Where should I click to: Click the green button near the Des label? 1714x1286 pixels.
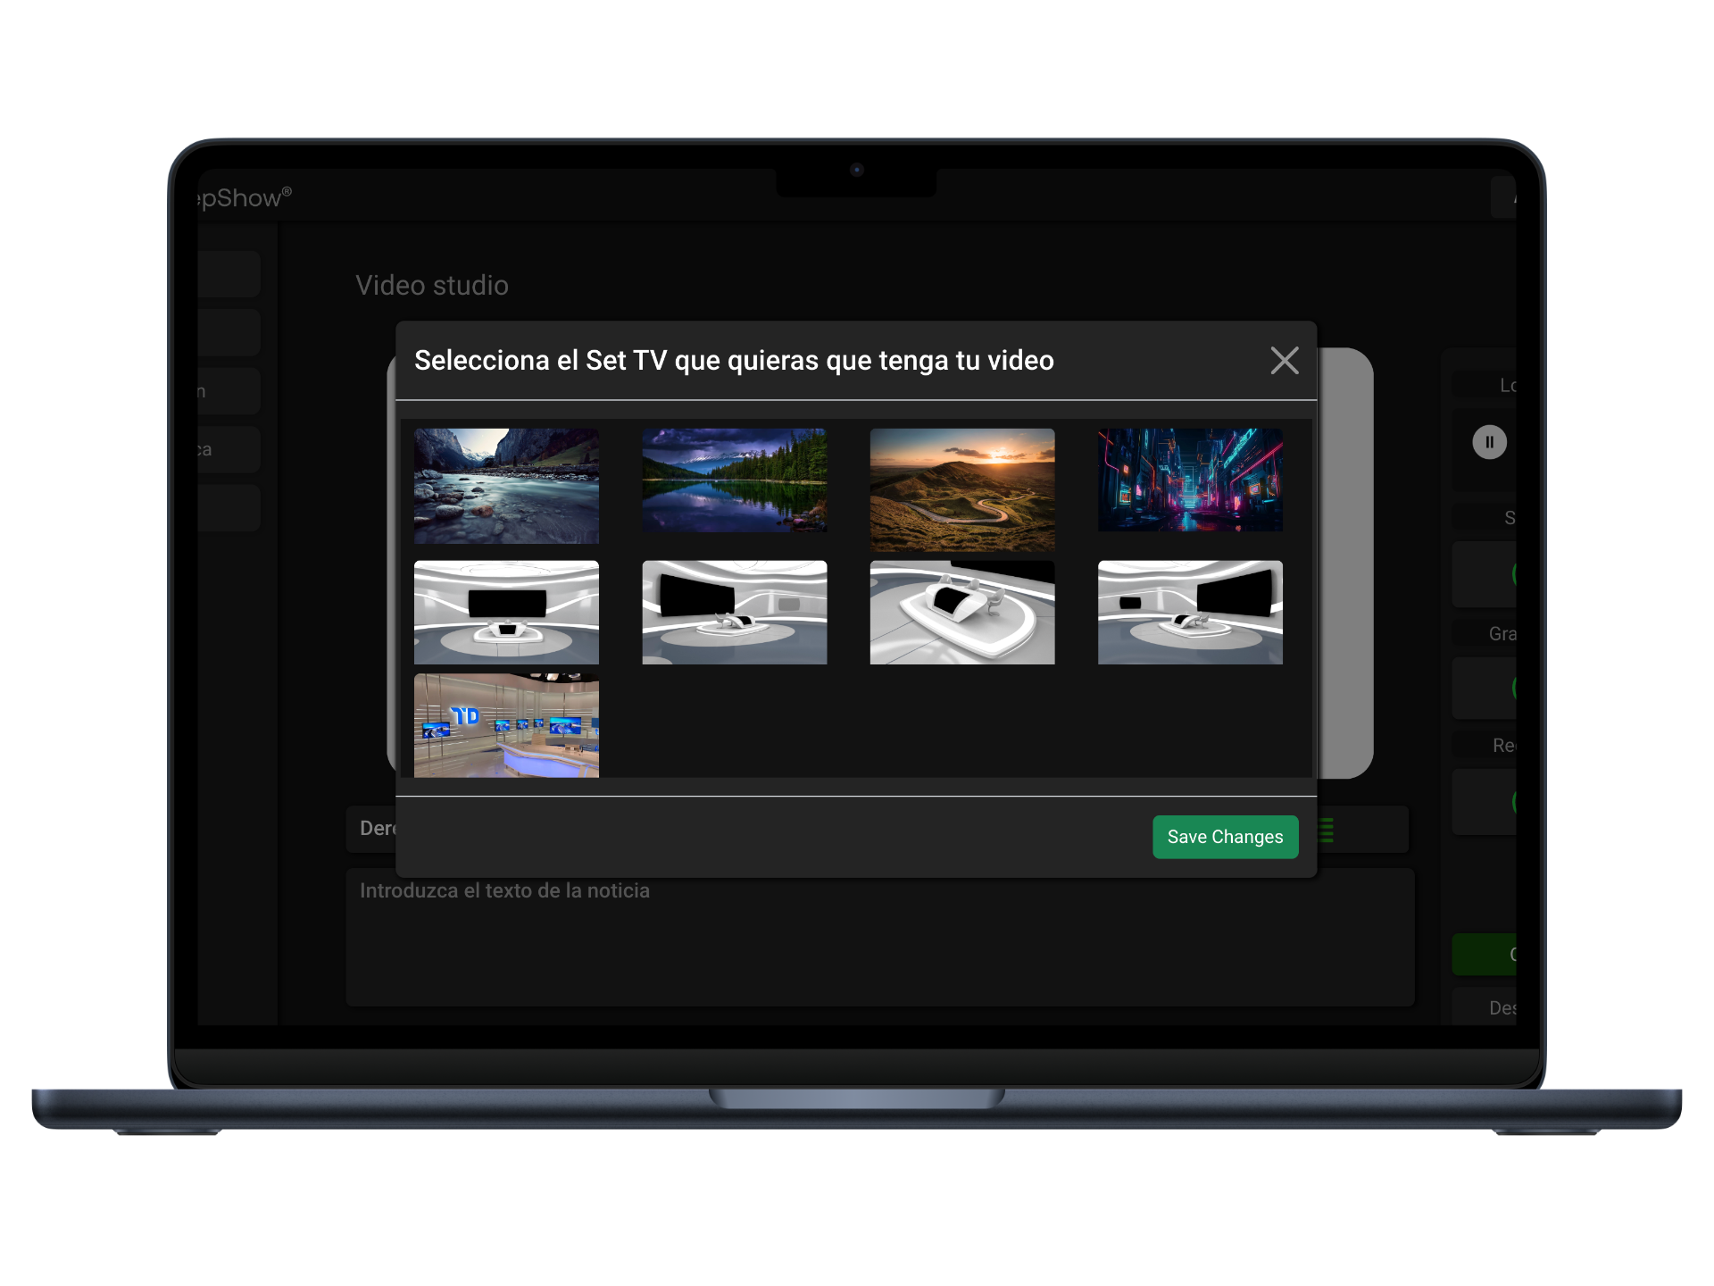click(1489, 954)
